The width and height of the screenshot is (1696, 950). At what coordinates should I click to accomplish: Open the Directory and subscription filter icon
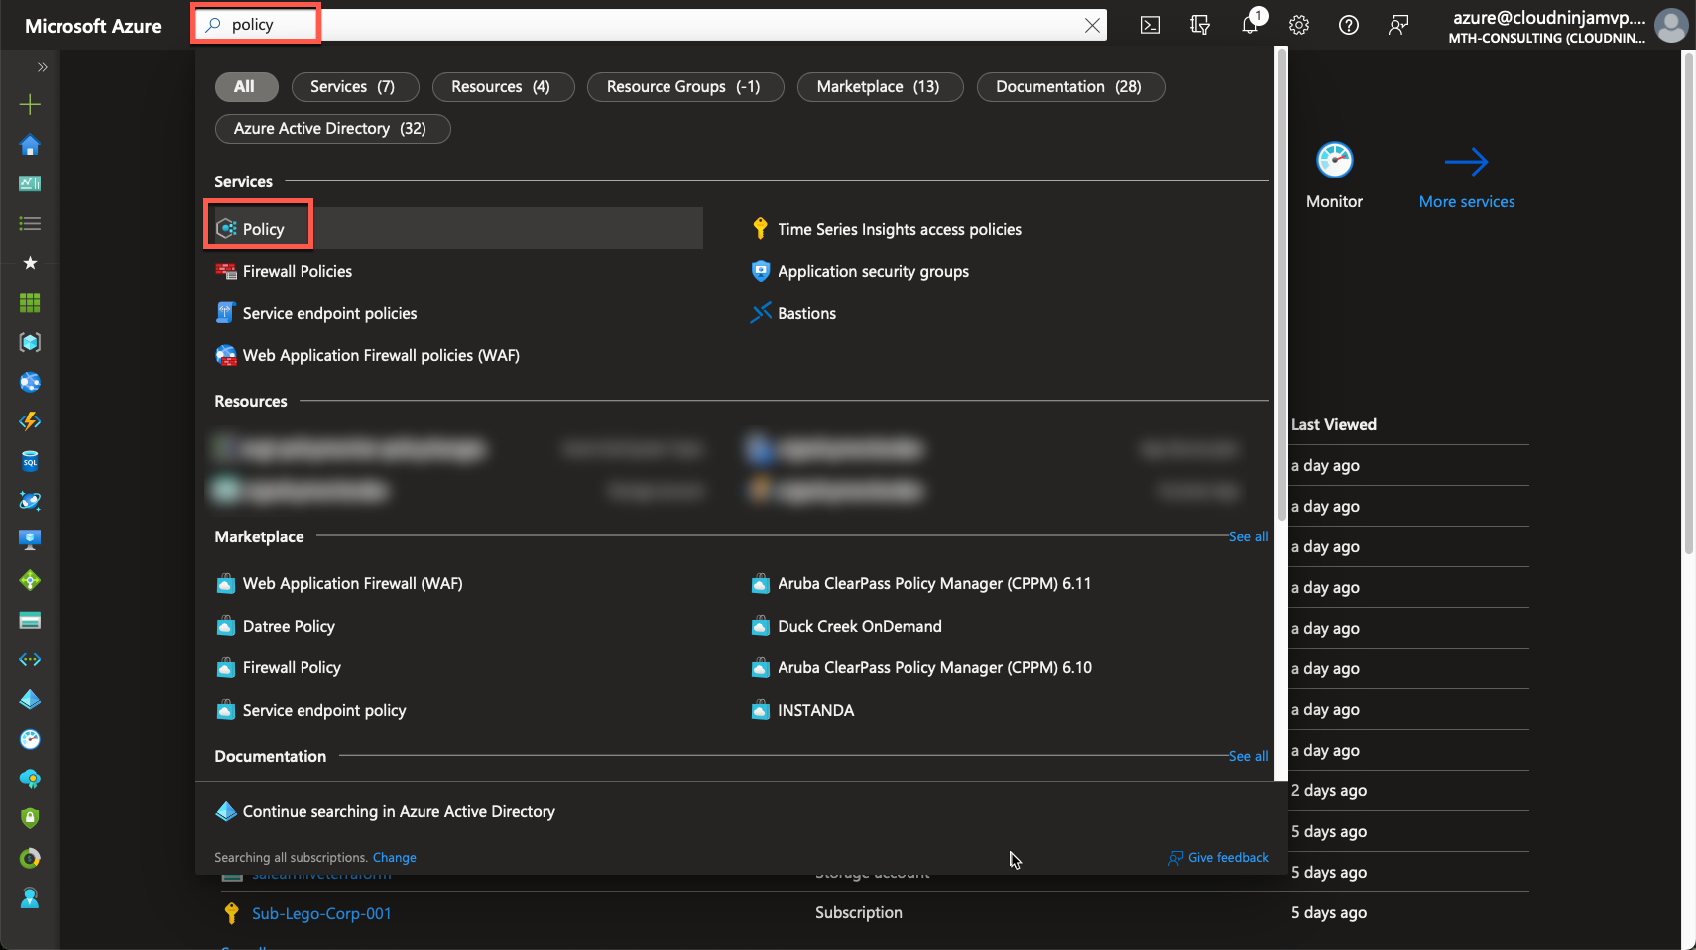(x=1200, y=25)
